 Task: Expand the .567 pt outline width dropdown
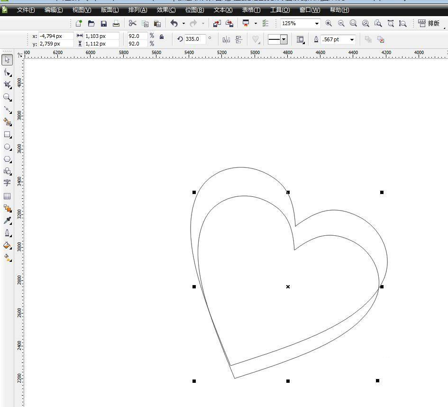point(352,39)
